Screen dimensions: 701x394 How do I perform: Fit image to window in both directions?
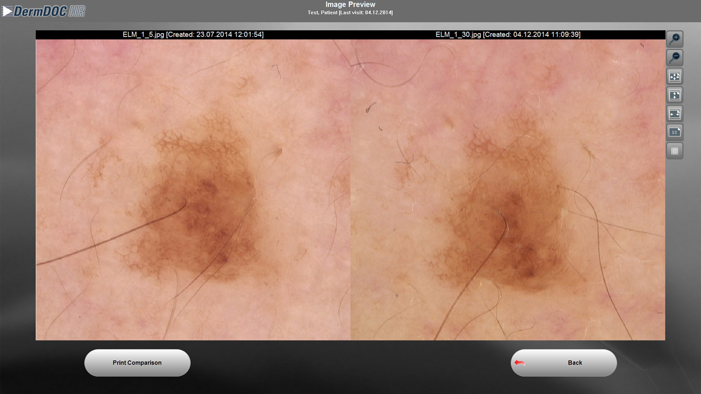(x=675, y=76)
